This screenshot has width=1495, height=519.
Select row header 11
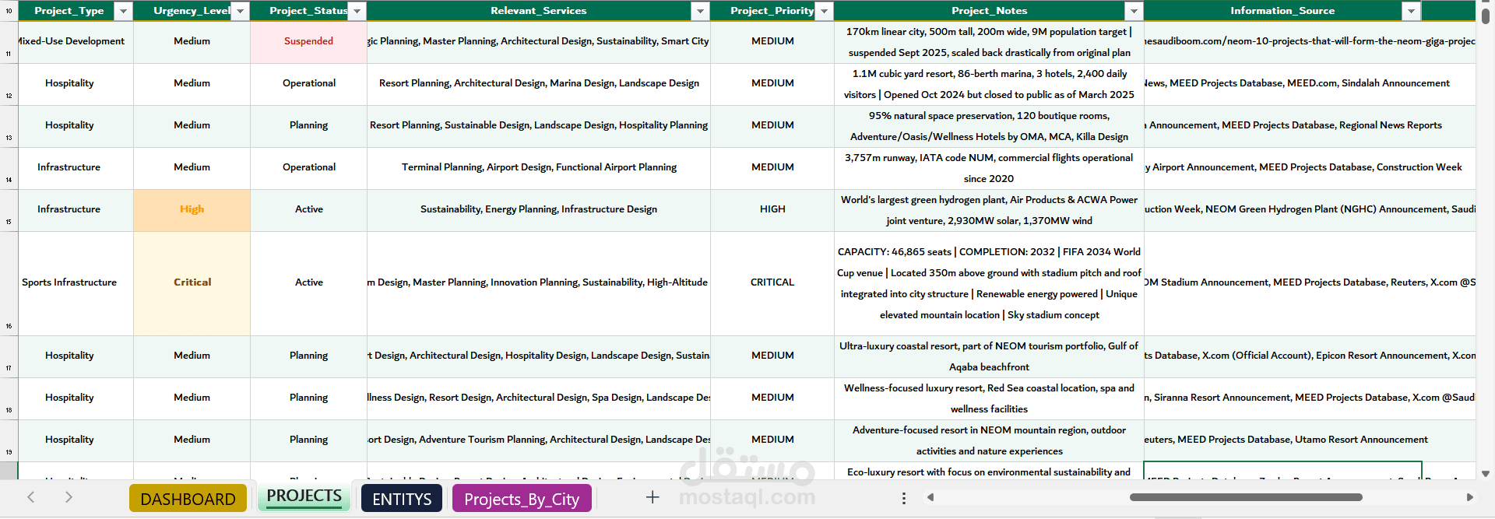[9, 43]
